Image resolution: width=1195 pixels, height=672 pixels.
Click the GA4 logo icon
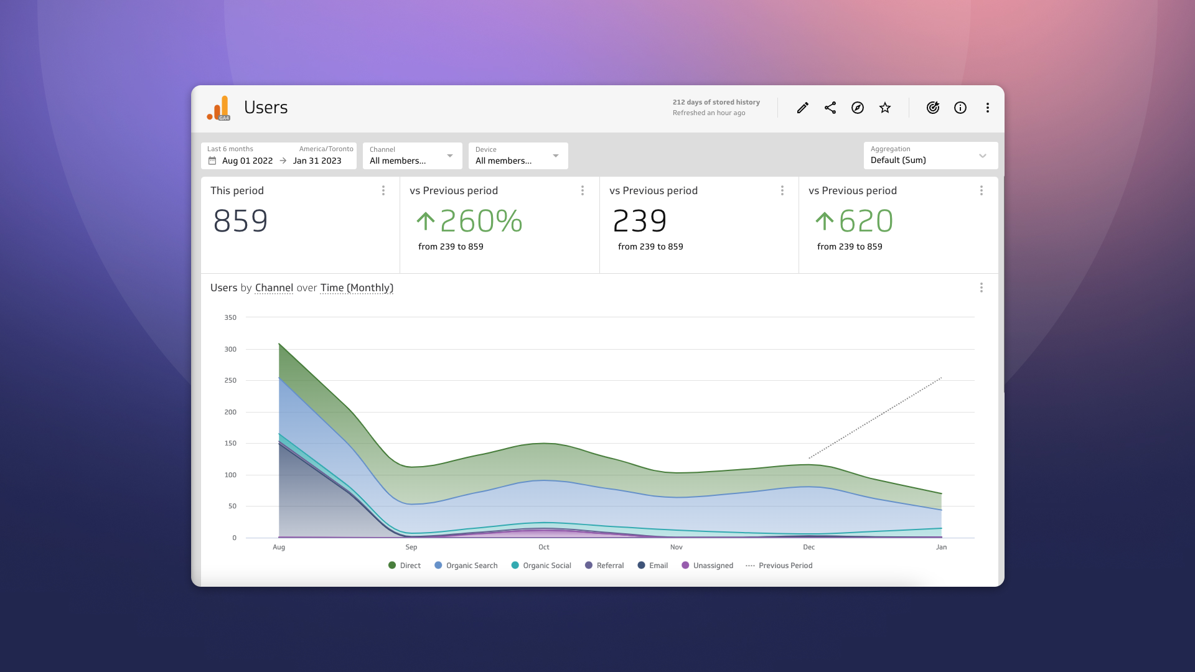click(x=218, y=107)
